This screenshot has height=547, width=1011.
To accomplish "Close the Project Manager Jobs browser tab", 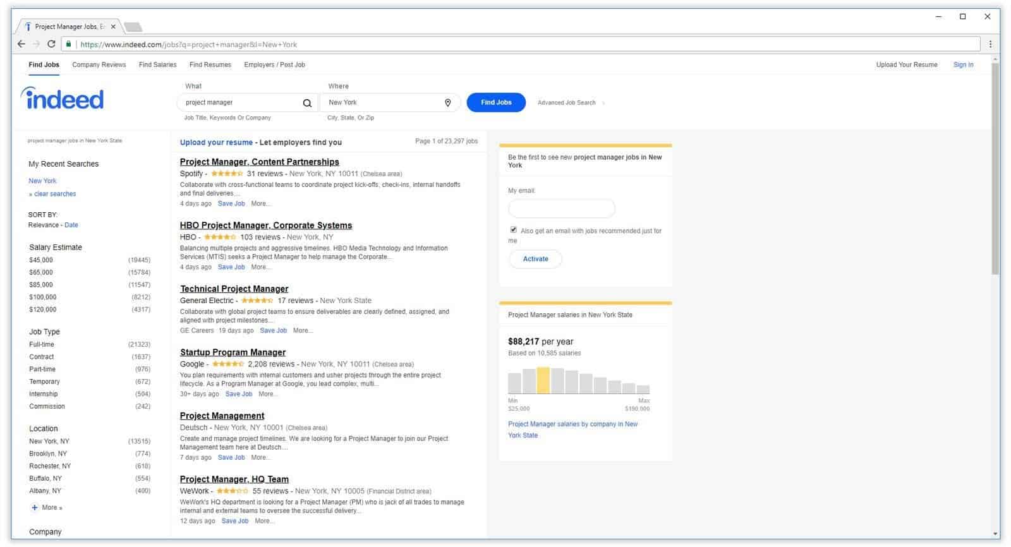I will point(113,27).
